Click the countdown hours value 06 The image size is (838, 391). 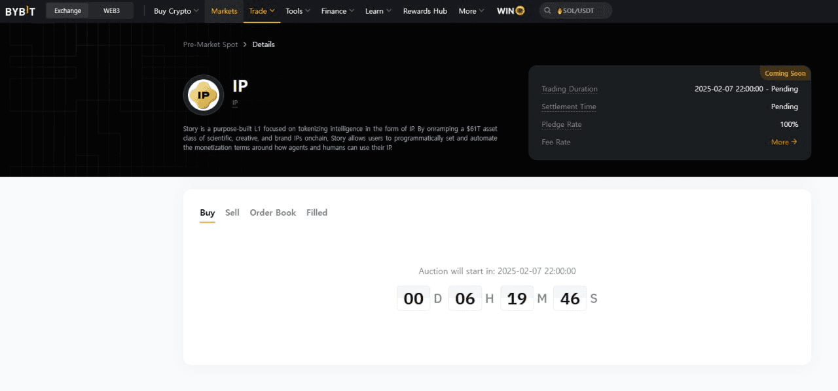[x=465, y=298]
